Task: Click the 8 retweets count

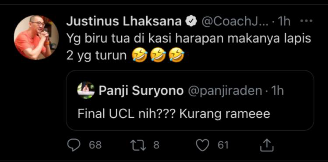Action: coord(156,145)
